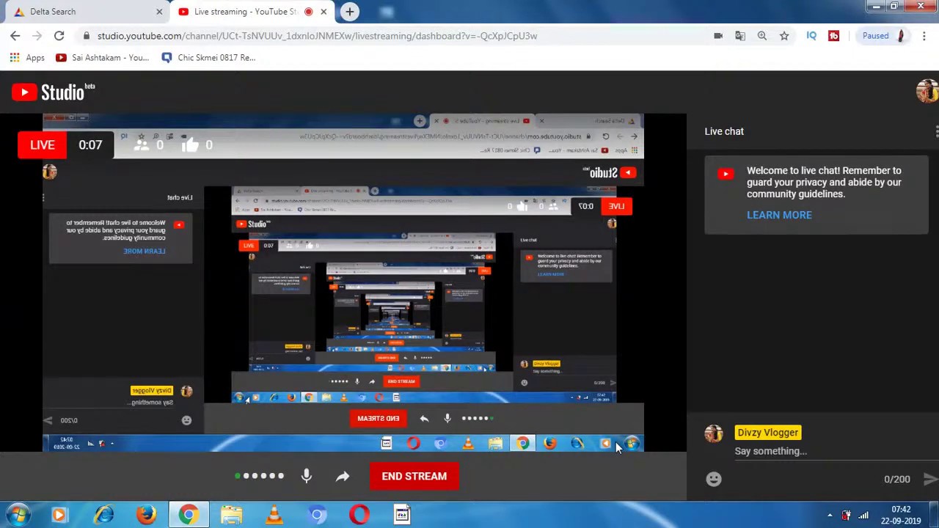
Task: Click the zoom magnifier icon in address bar
Action: (x=762, y=35)
